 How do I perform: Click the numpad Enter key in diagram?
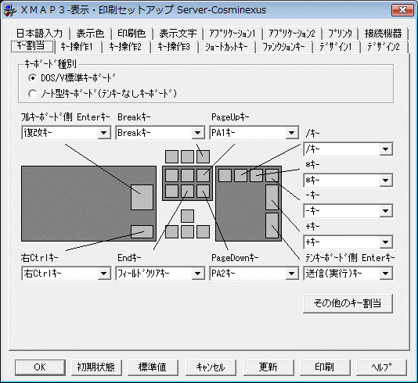click(272, 225)
